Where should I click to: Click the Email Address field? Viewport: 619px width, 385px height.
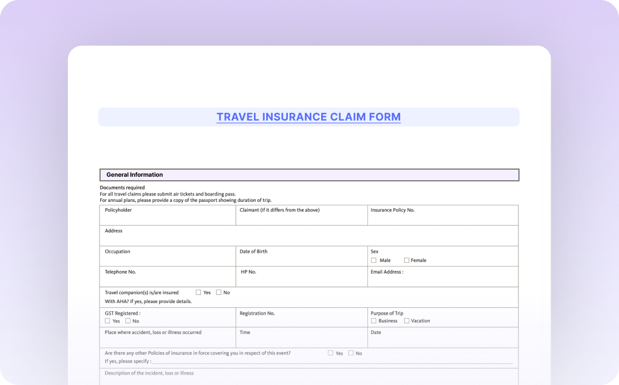pos(443,279)
